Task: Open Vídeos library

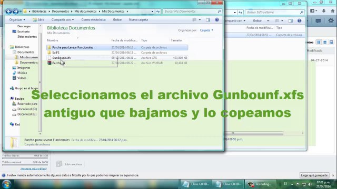Action: point(19,78)
